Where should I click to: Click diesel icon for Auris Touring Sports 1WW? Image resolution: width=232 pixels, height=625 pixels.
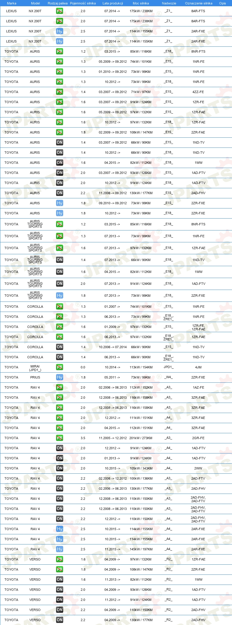[60, 272]
